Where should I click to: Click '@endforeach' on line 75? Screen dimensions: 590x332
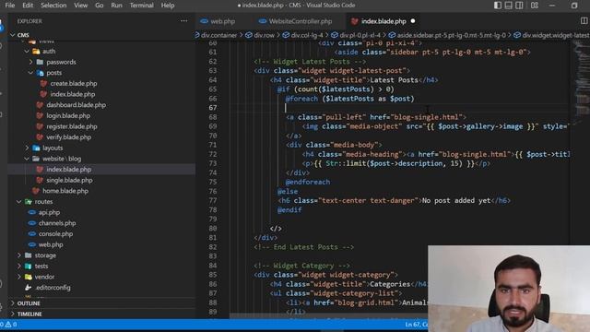point(307,183)
